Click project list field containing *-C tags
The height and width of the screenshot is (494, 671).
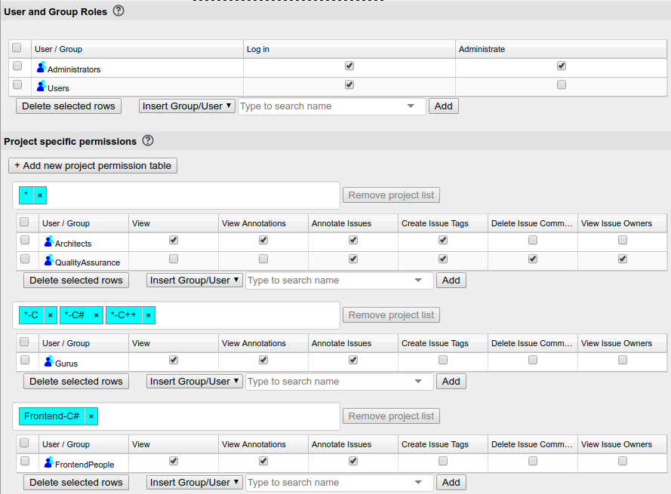tap(177, 315)
